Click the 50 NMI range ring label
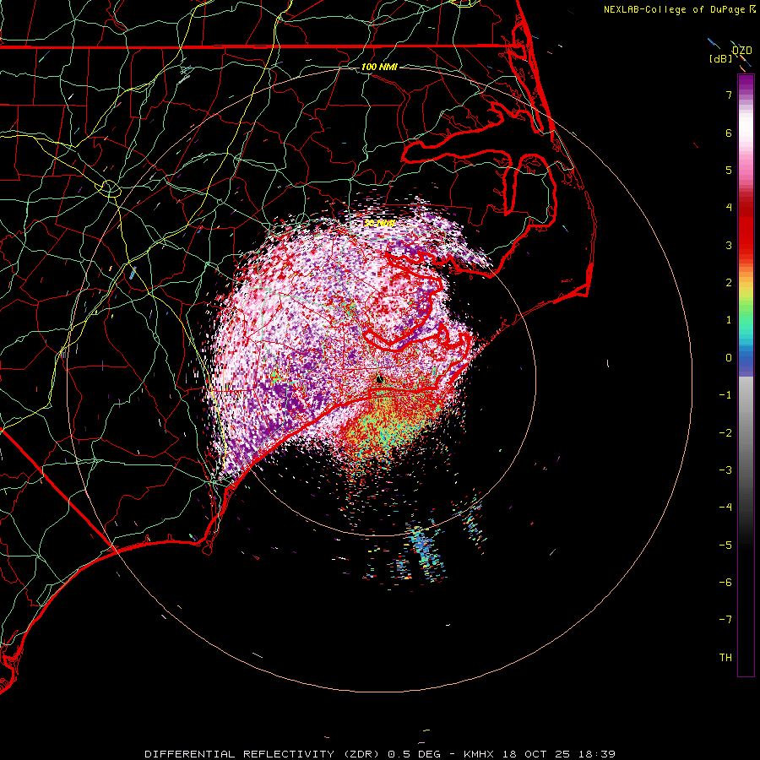The height and width of the screenshot is (760, 760). point(379,223)
